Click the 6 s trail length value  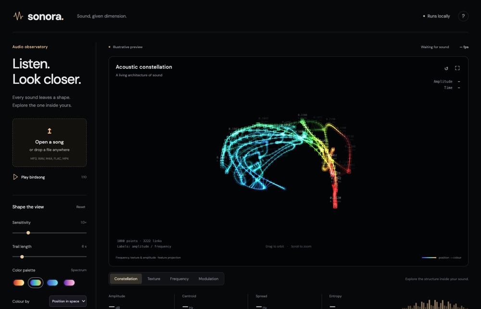(x=84, y=247)
